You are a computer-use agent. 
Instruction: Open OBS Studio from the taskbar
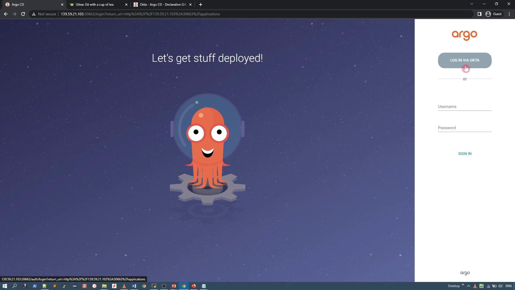point(164,286)
